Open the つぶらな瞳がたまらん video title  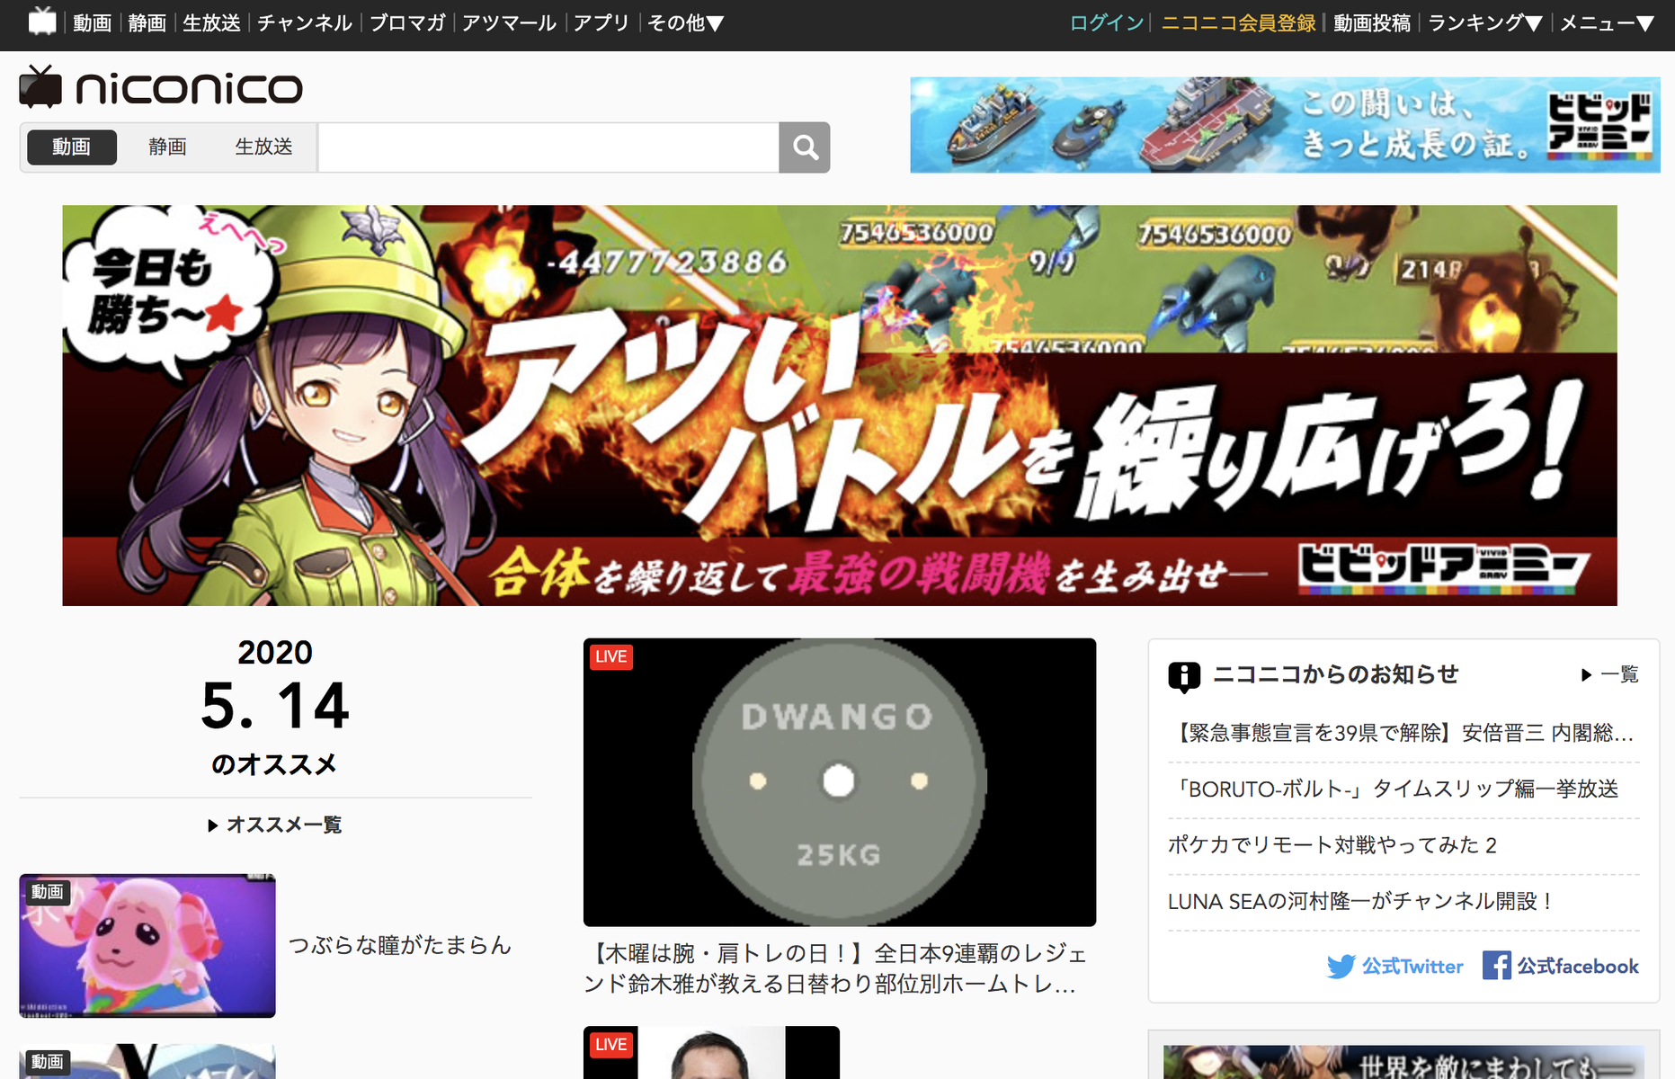[x=400, y=945]
